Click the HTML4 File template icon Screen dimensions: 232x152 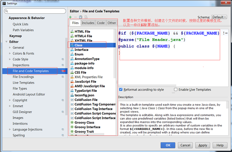(72, 36)
